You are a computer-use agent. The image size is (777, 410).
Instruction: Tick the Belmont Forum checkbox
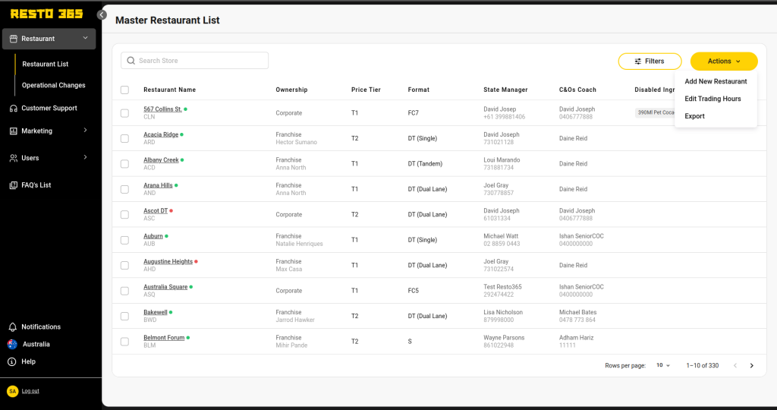click(x=125, y=342)
